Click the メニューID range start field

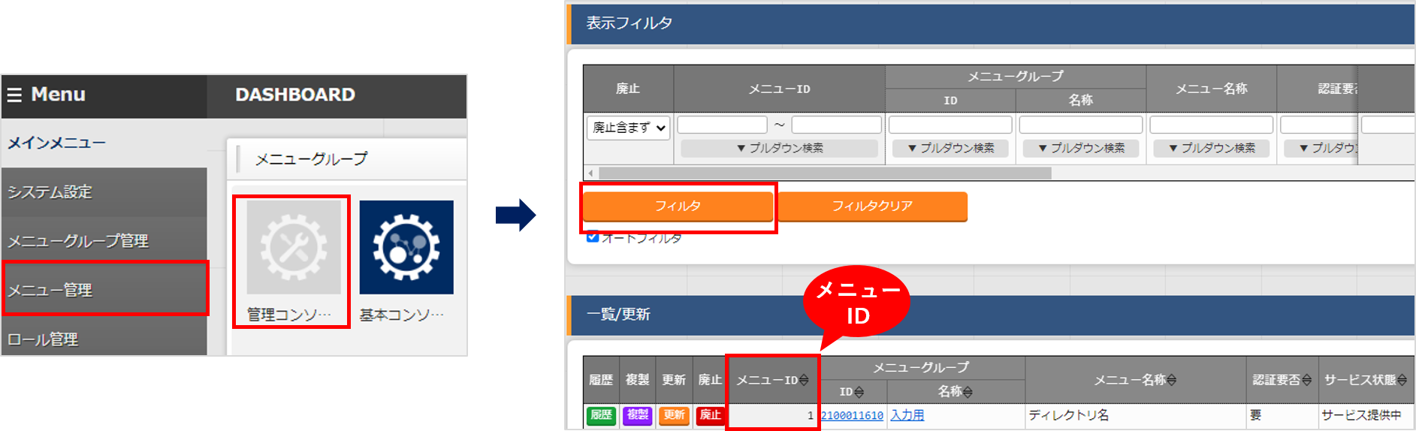click(x=722, y=125)
